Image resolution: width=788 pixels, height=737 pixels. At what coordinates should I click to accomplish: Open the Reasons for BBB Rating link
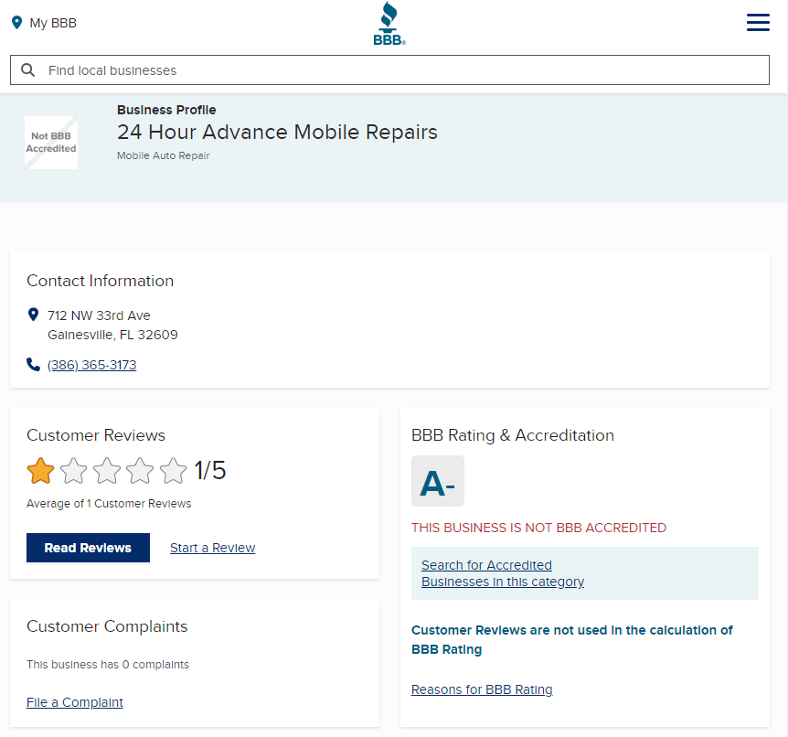point(482,689)
